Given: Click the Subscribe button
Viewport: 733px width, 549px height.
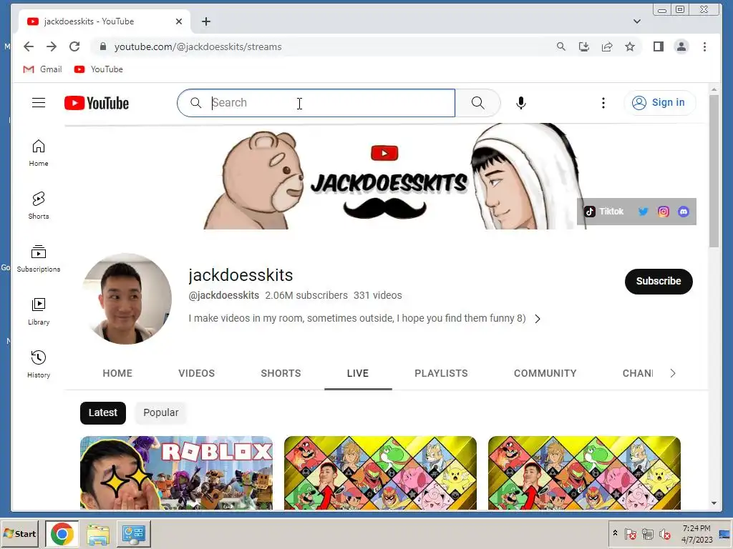Looking at the screenshot, I should [x=659, y=282].
